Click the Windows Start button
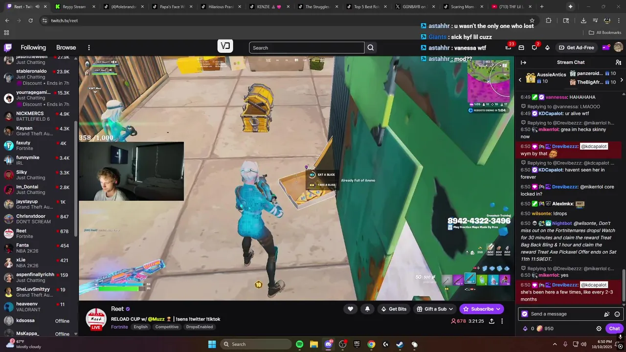 212,344
